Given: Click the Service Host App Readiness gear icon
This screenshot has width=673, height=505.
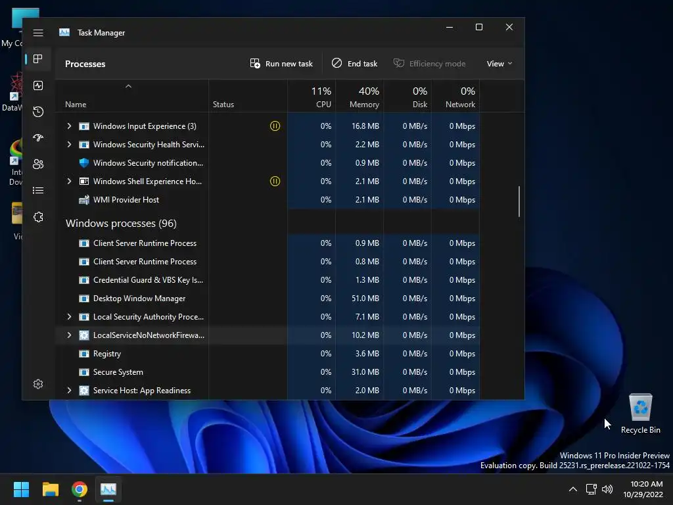Looking at the screenshot, I should tap(84, 391).
